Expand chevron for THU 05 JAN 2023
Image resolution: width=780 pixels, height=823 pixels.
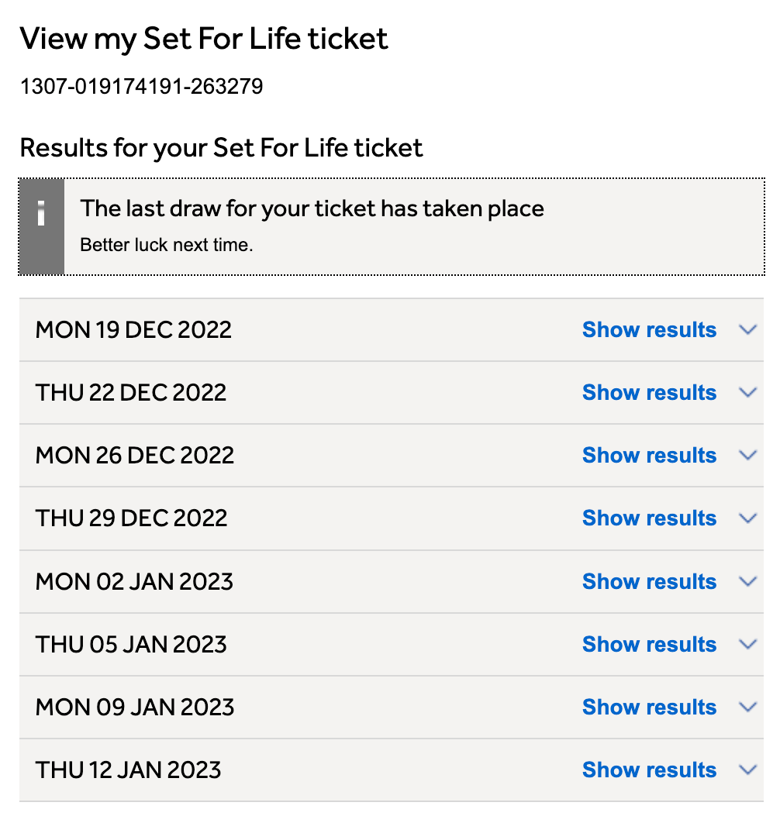747,644
